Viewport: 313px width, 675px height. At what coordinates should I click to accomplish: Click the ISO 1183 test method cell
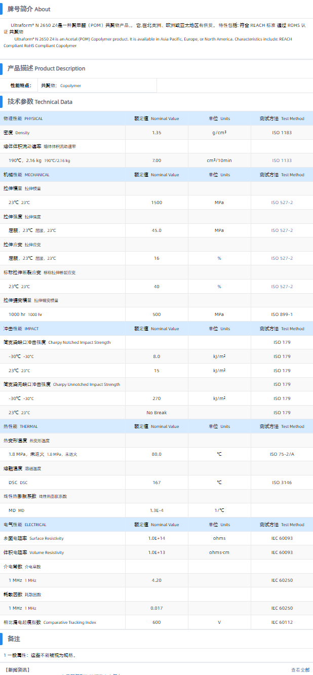click(x=282, y=133)
